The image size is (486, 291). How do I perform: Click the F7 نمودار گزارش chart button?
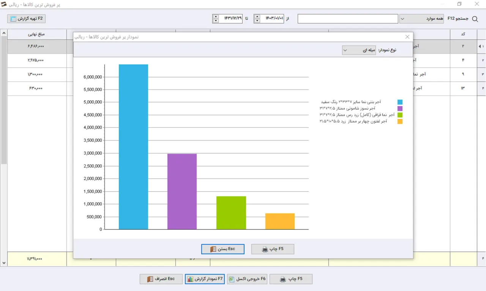(205, 279)
